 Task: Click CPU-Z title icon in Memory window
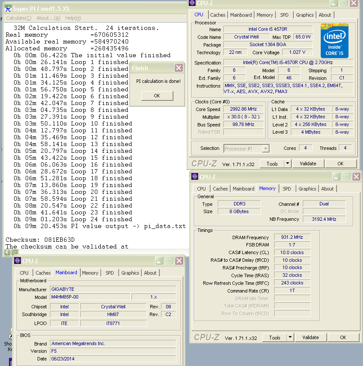pyautogui.click(x=195, y=176)
